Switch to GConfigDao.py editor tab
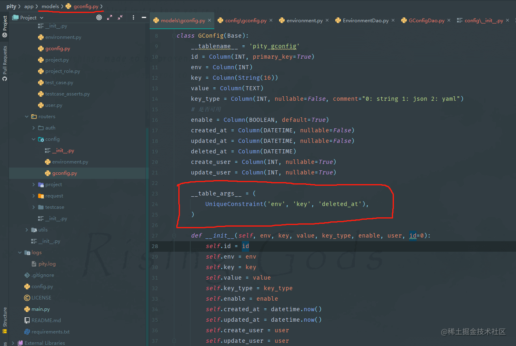The image size is (516, 346). (427, 20)
